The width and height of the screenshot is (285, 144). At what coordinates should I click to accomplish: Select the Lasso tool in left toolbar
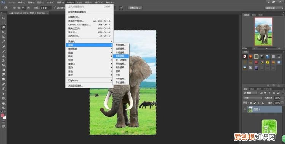[x=3, y=28]
